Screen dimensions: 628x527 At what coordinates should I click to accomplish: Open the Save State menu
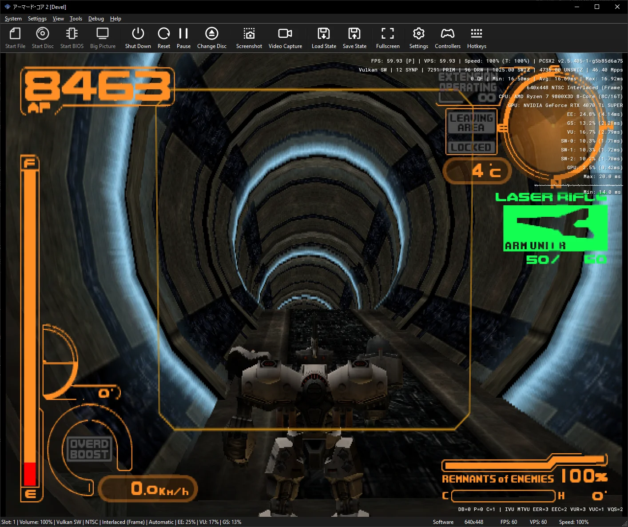click(x=354, y=38)
